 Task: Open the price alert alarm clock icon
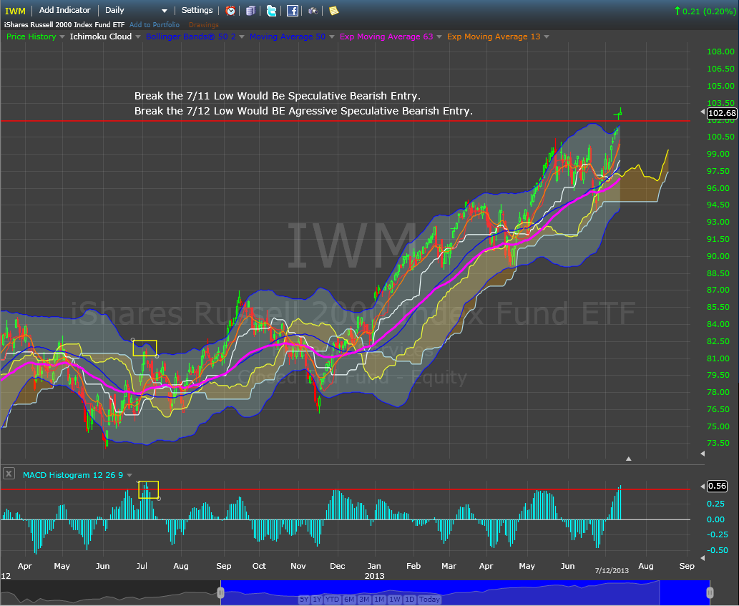[x=230, y=10]
